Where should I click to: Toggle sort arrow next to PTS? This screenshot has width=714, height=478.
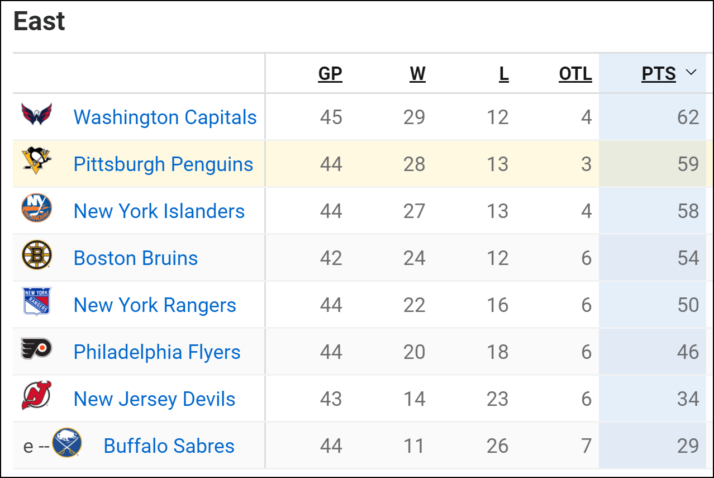(x=691, y=73)
